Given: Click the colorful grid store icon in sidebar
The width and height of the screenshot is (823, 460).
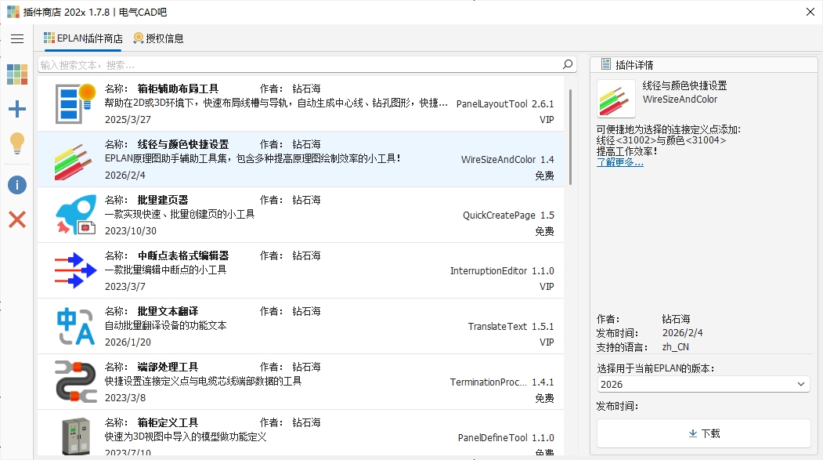Looking at the screenshot, I should point(17,74).
